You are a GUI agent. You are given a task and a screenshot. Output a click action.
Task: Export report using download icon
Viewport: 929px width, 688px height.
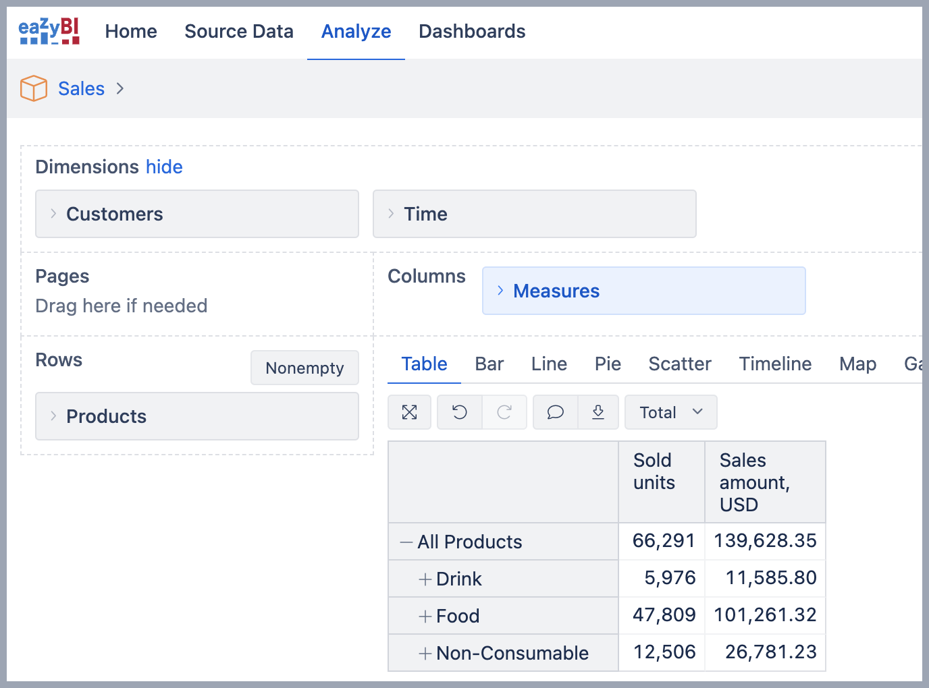tap(598, 412)
